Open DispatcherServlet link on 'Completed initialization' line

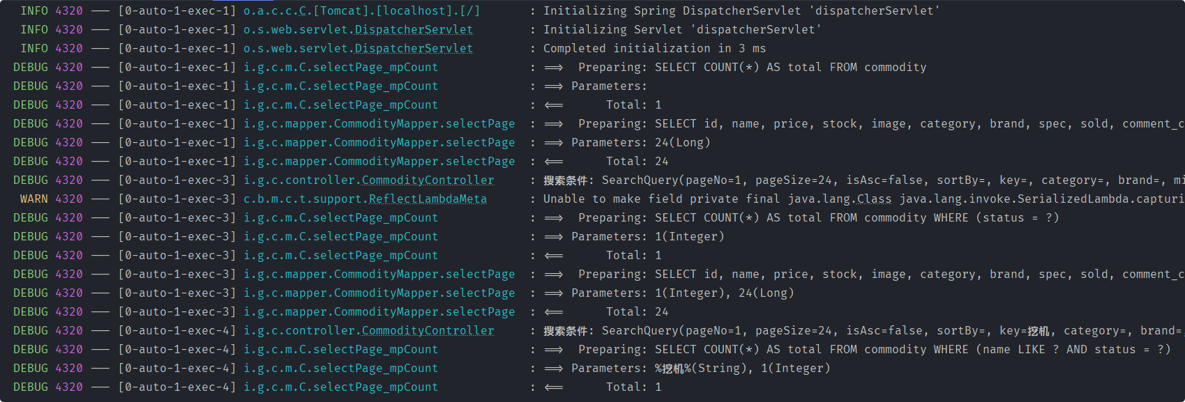[414, 49]
